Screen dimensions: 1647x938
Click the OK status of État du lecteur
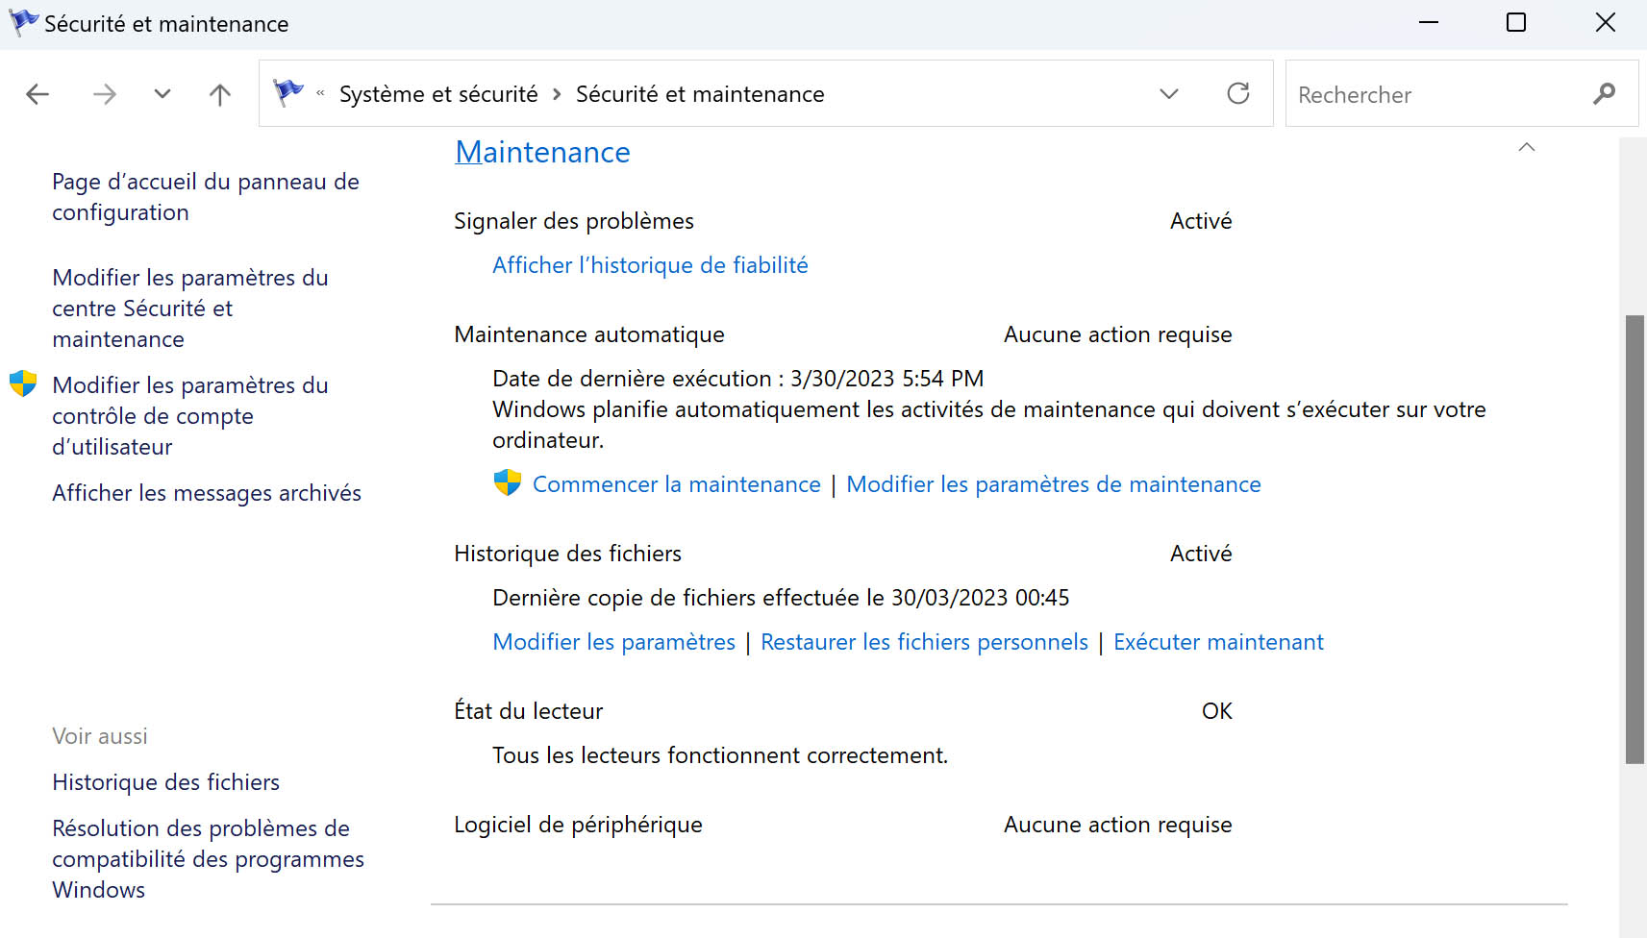click(x=1216, y=711)
